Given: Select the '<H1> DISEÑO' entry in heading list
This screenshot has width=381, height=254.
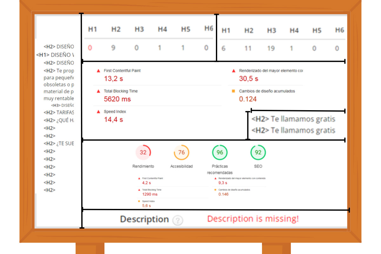Looking at the screenshot, I should click(55, 55).
